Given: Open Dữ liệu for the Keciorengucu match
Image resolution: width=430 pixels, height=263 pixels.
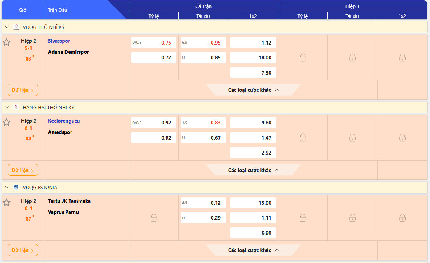Looking at the screenshot, I should [x=23, y=170].
